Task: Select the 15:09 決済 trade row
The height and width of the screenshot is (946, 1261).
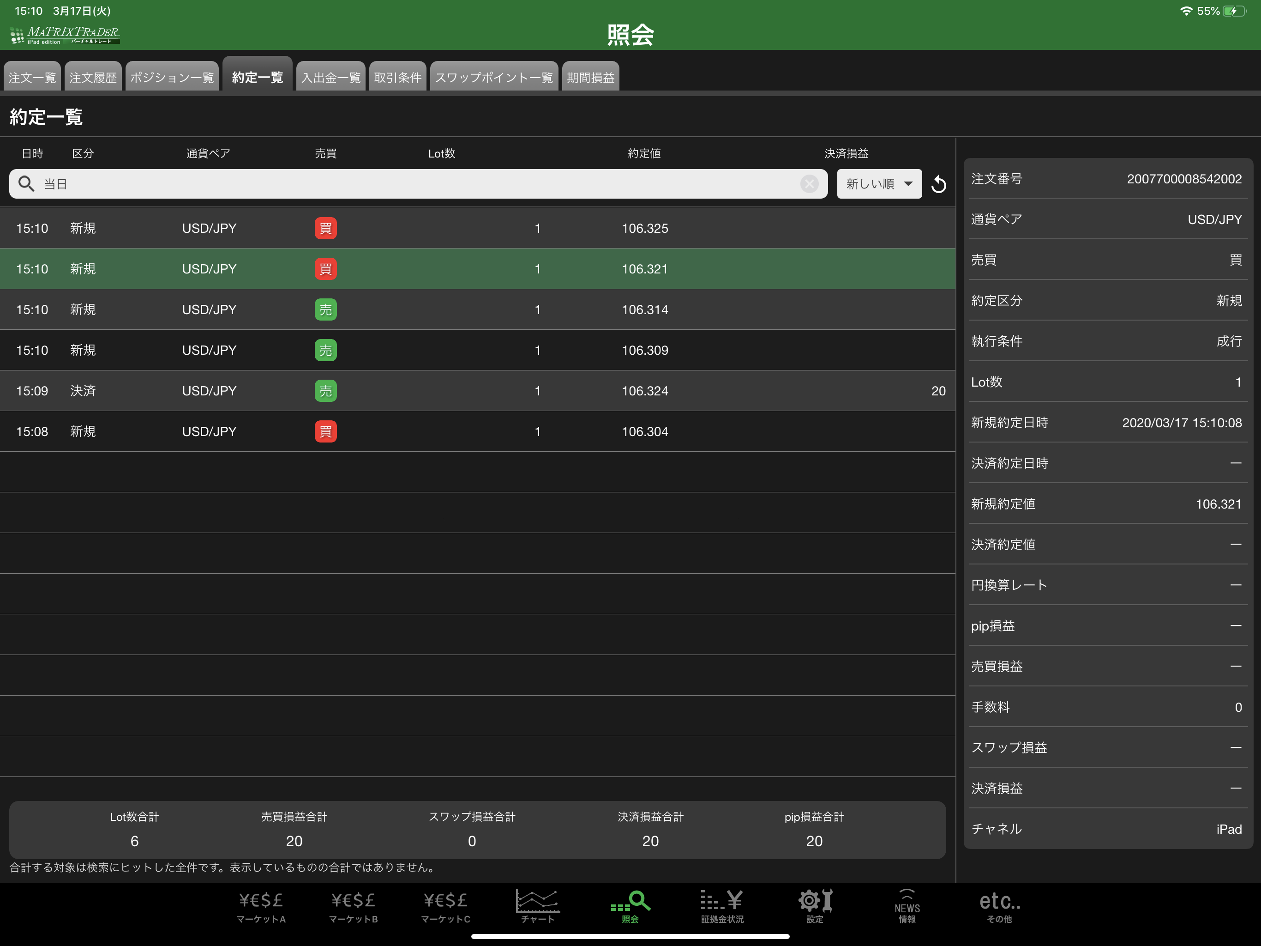Action: (478, 391)
